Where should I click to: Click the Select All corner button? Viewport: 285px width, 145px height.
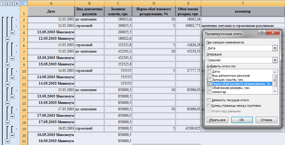pyautogui.click(x=24, y=3)
